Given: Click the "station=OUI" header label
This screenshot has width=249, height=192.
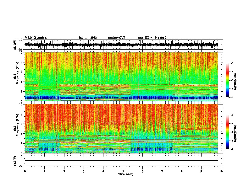Looking at the screenshot, I should [116, 38].
